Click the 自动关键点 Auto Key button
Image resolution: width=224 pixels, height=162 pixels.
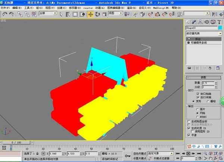140,153
